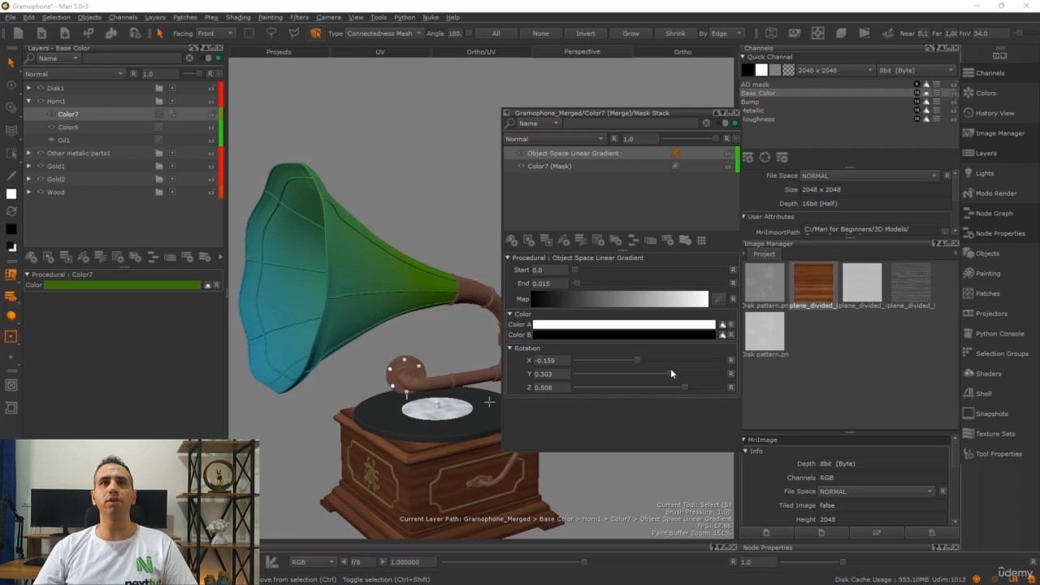This screenshot has width=1040, height=585.
Task: Click the new project icon in toolbar
Action: 18,33
